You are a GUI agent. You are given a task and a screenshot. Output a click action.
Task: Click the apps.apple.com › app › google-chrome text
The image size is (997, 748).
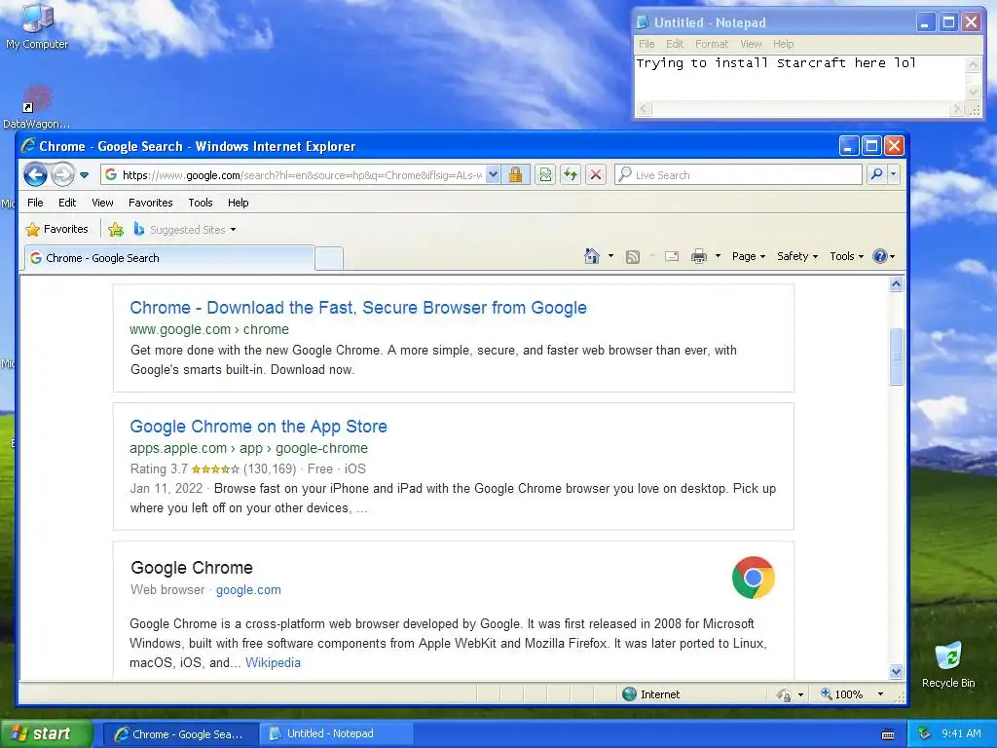[248, 448]
